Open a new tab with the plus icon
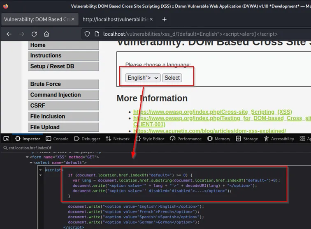The height and width of the screenshot is (229, 311). click(x=164, y=19)
